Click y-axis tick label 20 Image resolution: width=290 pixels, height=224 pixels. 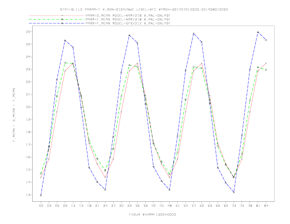click(28, 107)
